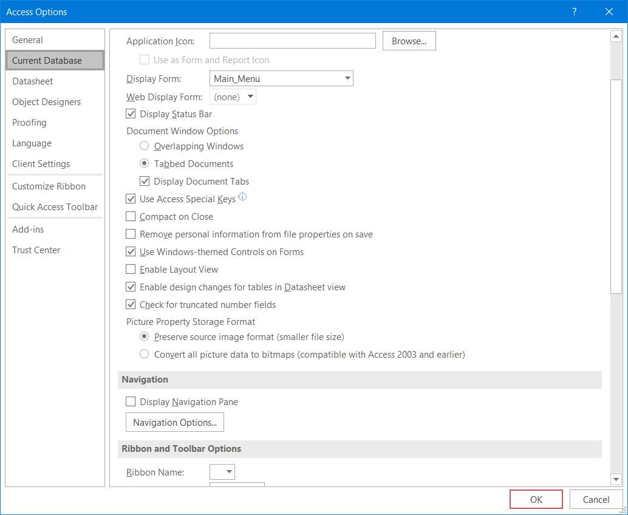Viewport: 628px width, 515px height.
Task: Choose Convert all picture data to bitmaps
Action: pos(145,354)
